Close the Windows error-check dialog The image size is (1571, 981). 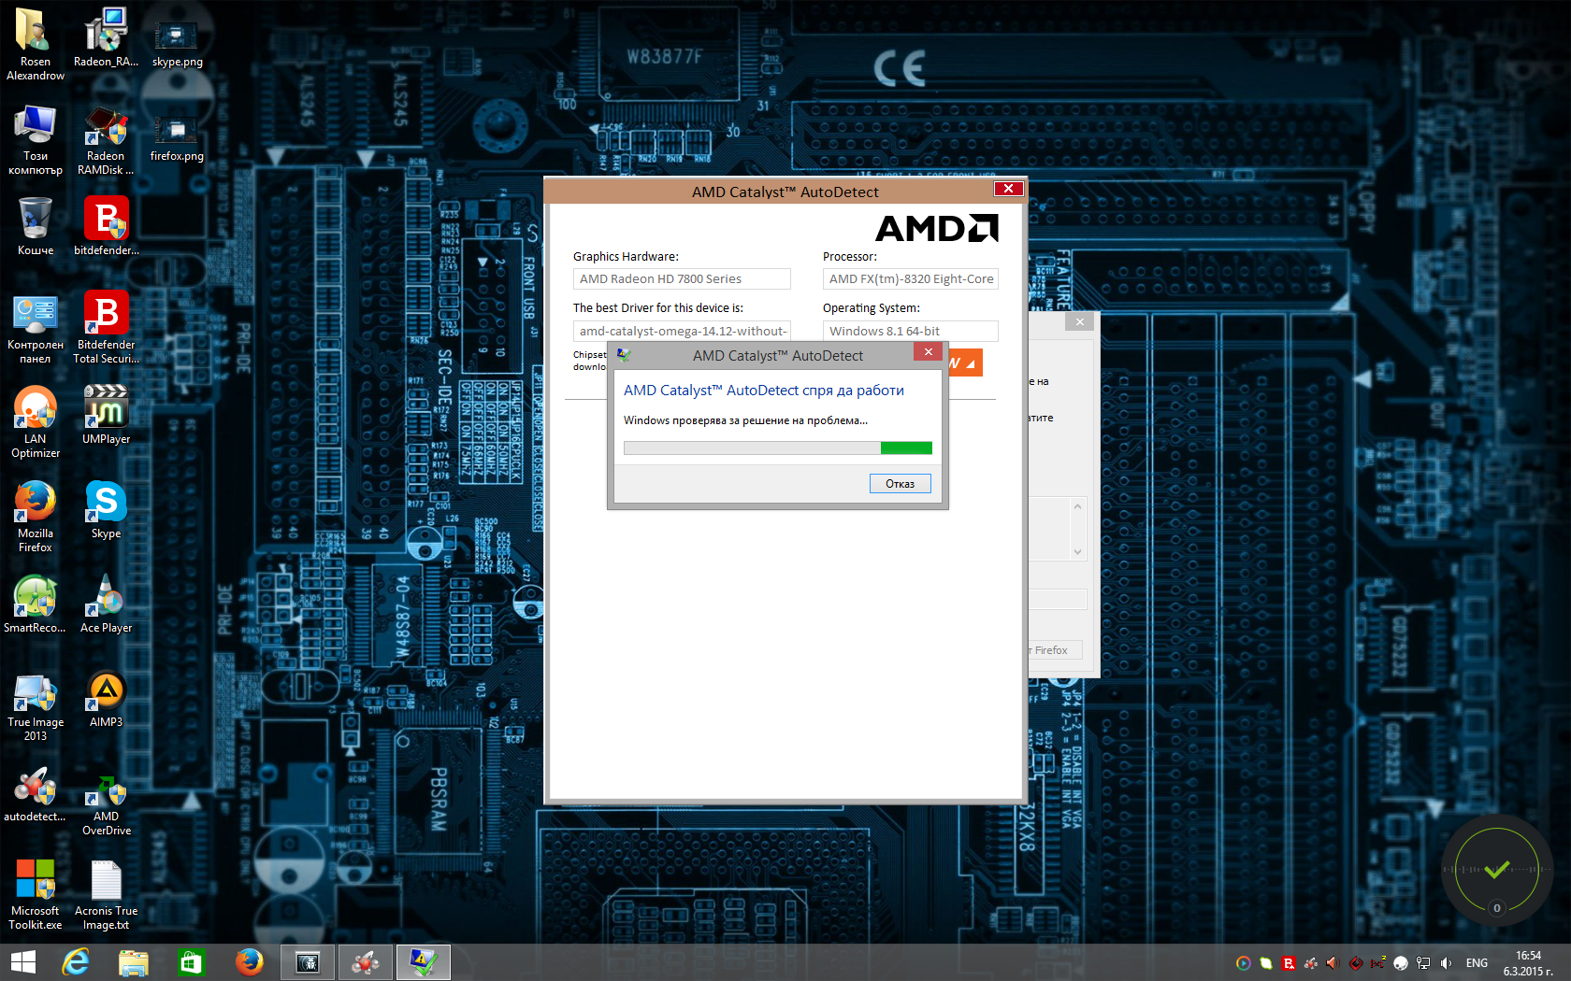pos(928,352)
